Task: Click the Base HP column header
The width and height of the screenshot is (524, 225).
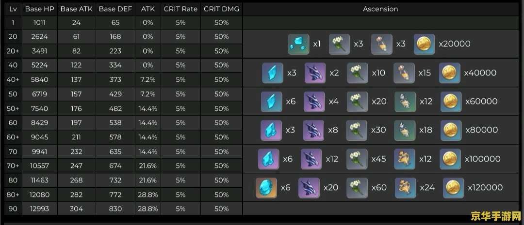Action: pyautogui.click(x=40, y=9)
